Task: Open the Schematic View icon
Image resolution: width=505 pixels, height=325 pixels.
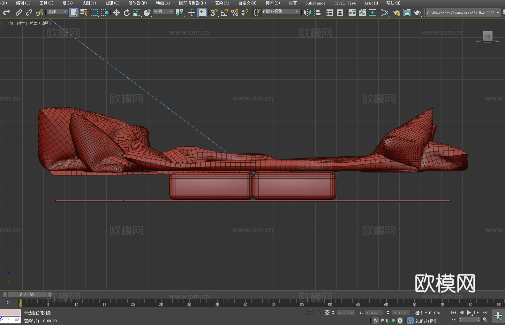Action: [x=372, y=12]
